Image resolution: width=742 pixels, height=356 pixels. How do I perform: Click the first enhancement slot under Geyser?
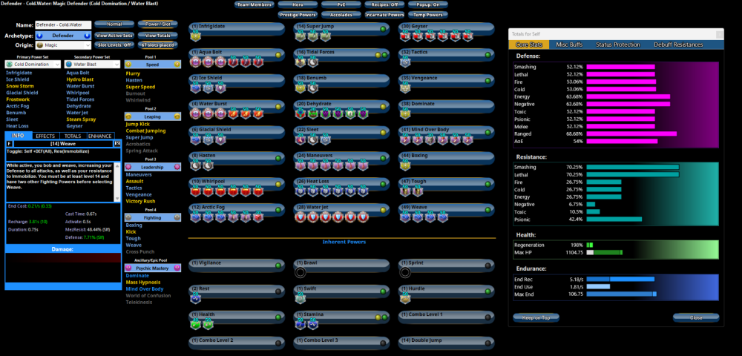coord(405,37)
